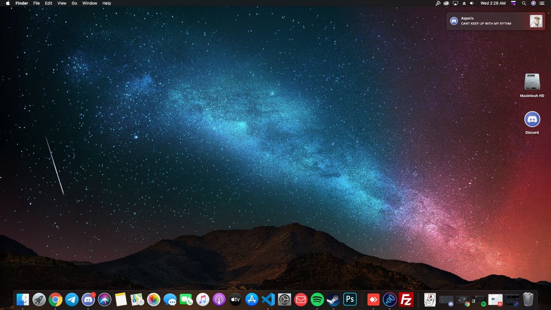Open Spotlight search magnifier icon
This screenshot has width=551, height=310.
[x=524, y=3]
